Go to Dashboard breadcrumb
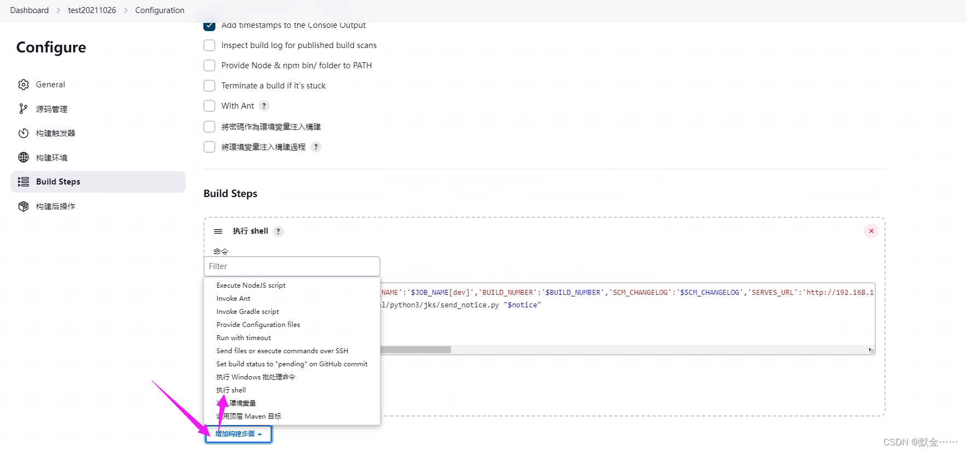Image resolution: width=966 pixels, height=452 pixels. (30, 10)
